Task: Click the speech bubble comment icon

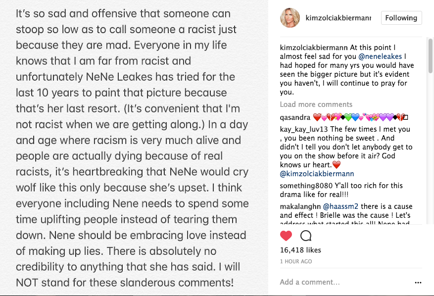Action: click(306, 236)
